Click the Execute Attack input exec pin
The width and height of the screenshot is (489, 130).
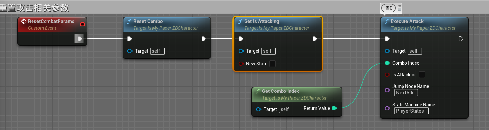(x=387, y=39)
